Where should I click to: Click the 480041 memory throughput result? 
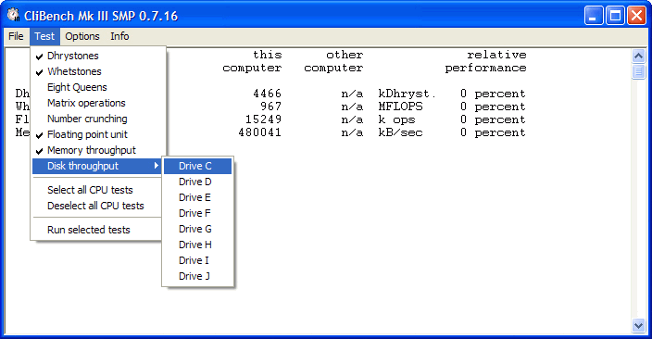pos(260,132)
